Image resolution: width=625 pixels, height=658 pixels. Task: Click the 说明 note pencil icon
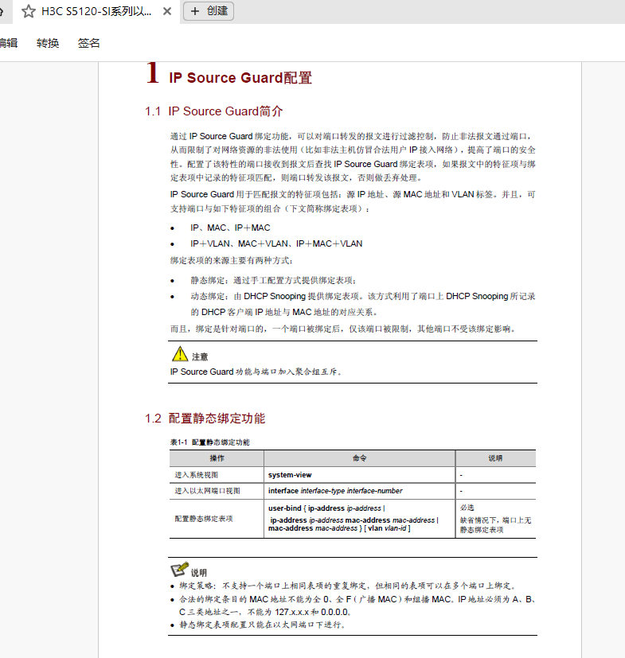180,570
